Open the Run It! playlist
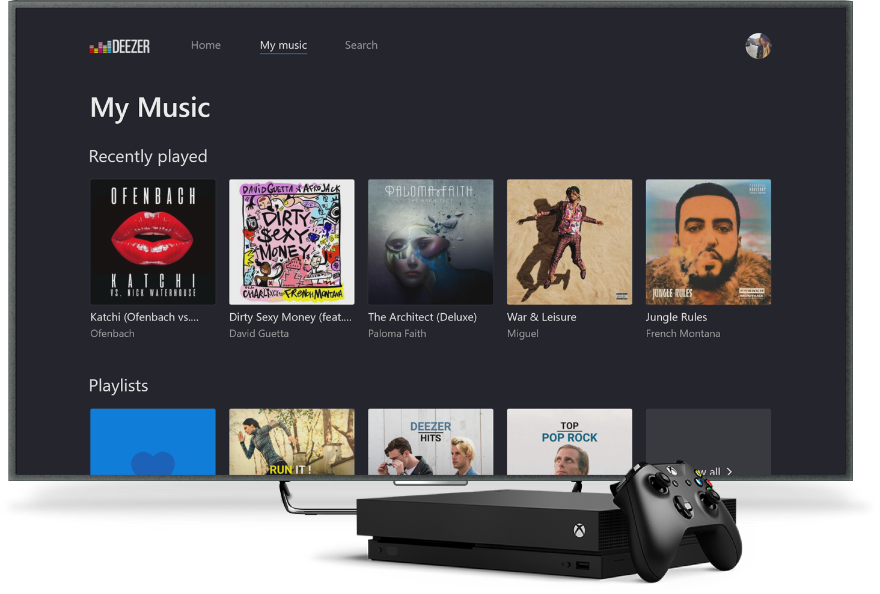The height and width of the screenshot is (594, 880). click(292, 442)
